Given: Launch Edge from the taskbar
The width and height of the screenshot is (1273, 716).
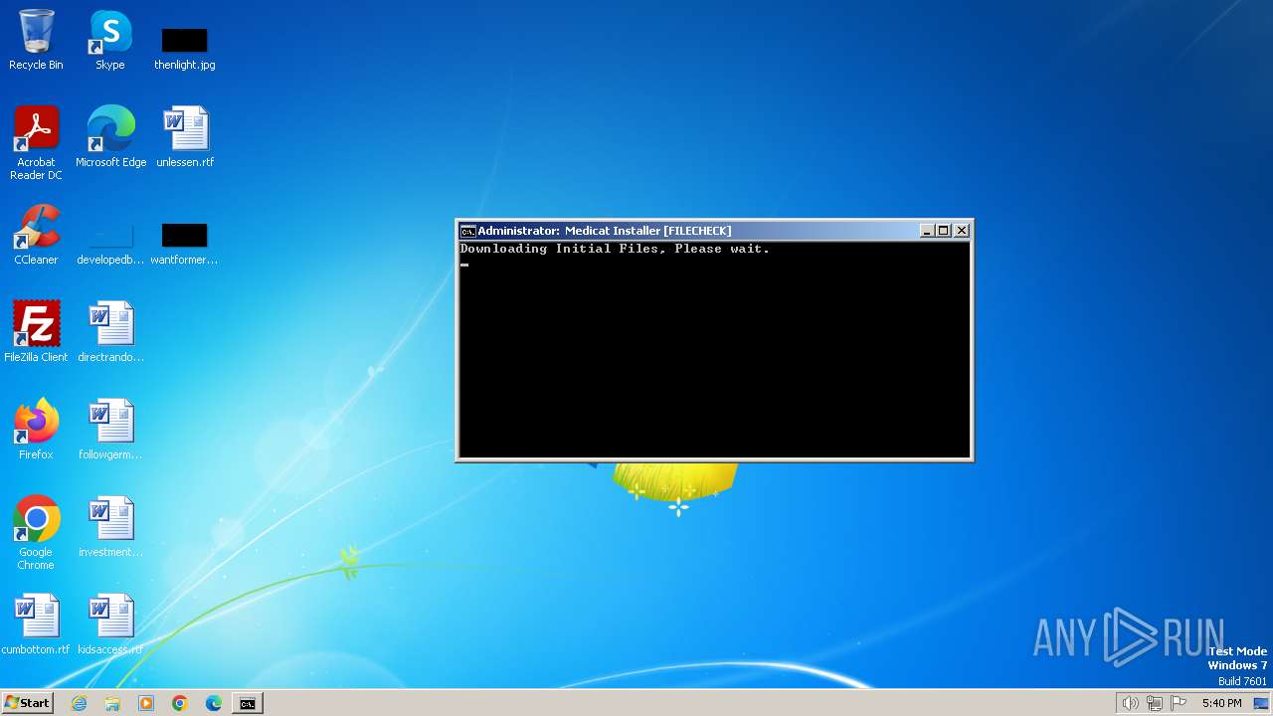Looking at the screenshot, I should [x=214, y=703].
